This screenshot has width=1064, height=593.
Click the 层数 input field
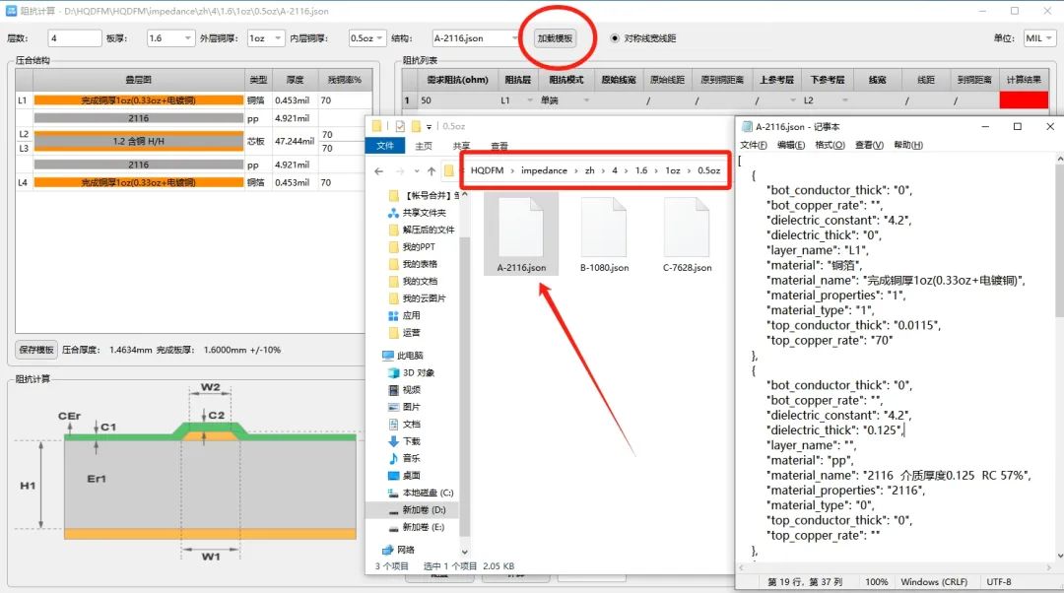coord(74,38)
